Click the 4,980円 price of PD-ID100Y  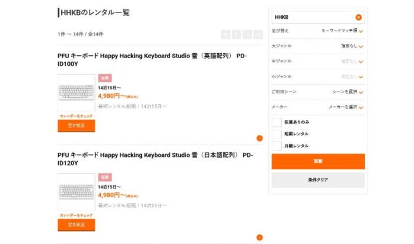pos(118,96)
